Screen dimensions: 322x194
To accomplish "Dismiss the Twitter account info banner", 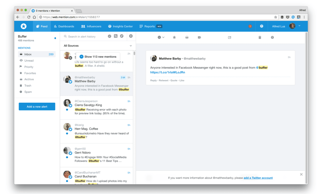I will coord(301,174).
